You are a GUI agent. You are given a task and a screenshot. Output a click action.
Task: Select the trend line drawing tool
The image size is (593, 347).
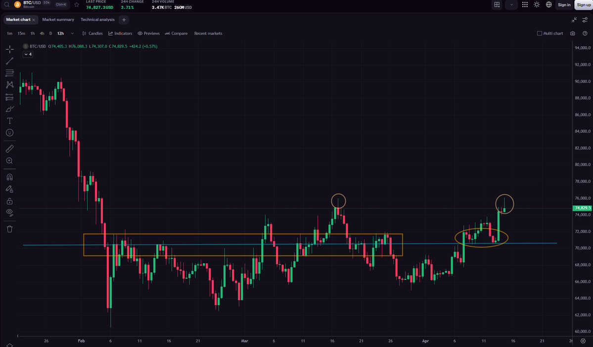9,61
